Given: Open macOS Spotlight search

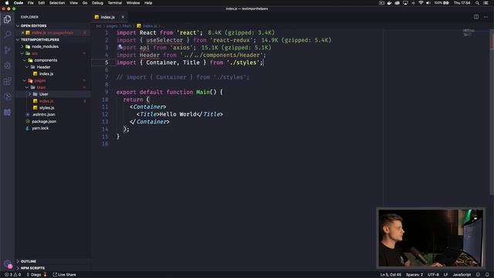Looking at the screenshot, I should click(477, 3).
